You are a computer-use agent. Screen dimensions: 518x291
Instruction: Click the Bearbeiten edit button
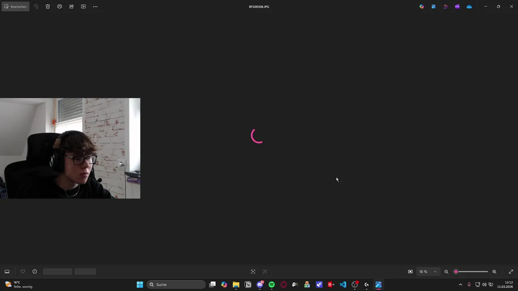[x=15, y=6]
